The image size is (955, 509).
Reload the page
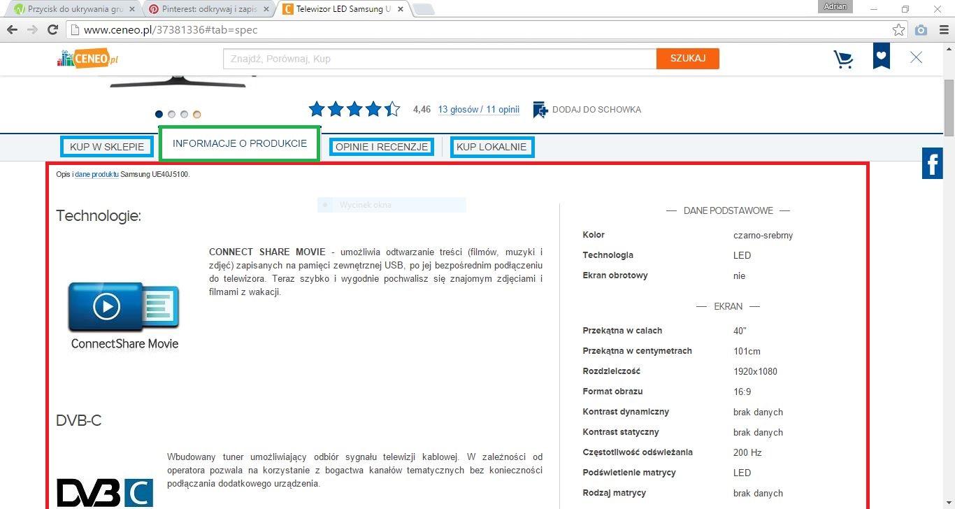(x=52, y=30)
